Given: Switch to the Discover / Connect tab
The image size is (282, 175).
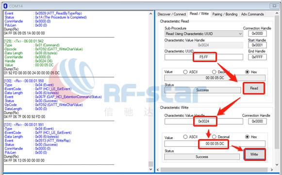Looking at the screenshot, I should pos(172,14).
